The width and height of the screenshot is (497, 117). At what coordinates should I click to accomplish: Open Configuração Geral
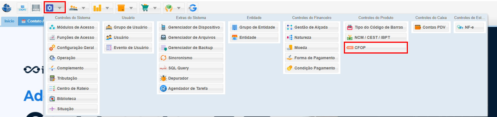pos(73,48)
